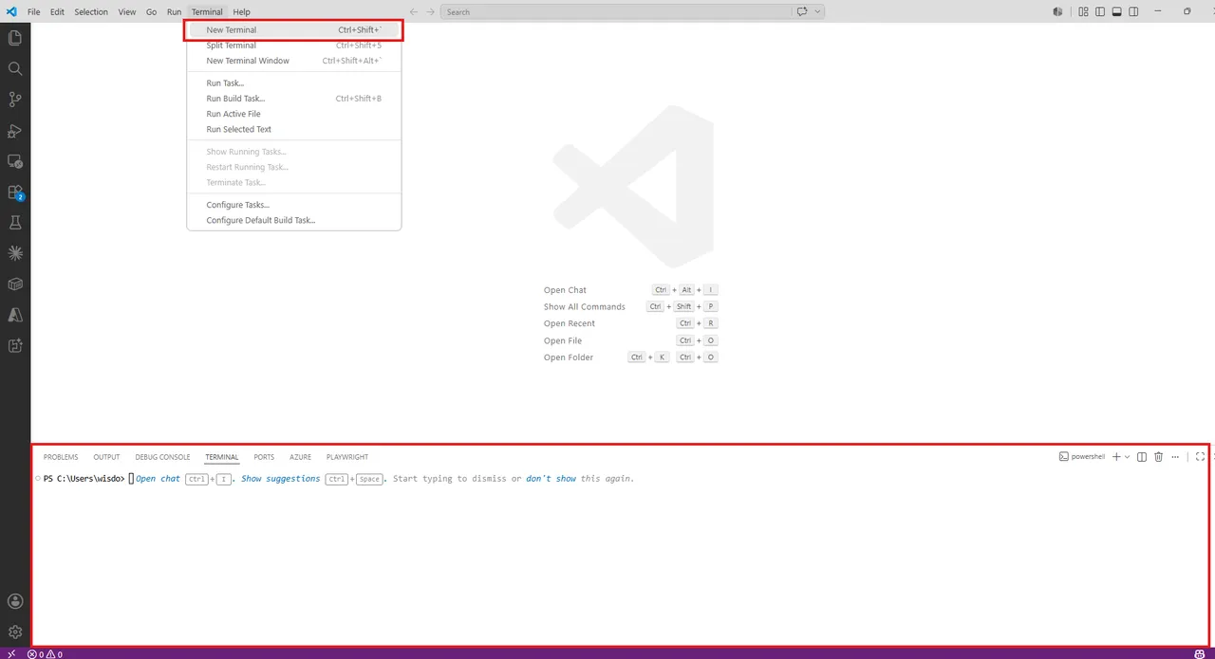1215x659 pixels.
Task: Open the starburst icon in the activity bar
Action: [x=15, y=253]
